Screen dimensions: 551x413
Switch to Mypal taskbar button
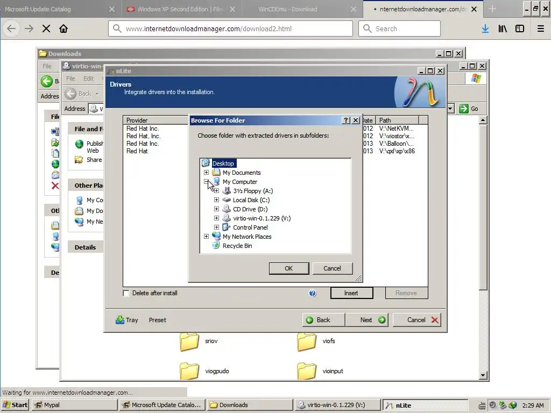(74, 405)
